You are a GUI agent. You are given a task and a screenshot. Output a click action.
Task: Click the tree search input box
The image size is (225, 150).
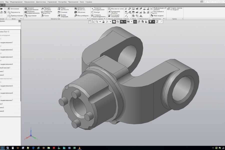[10, 27]
